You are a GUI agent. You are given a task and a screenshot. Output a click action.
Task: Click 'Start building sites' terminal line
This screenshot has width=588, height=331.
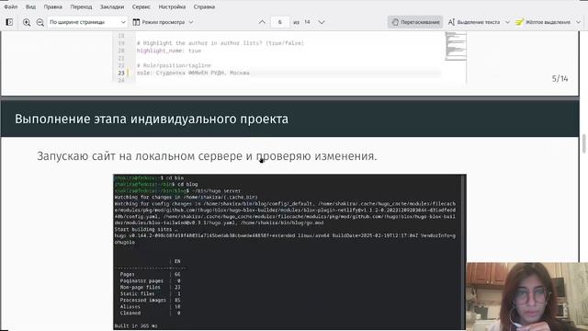(x=146, y=229)
